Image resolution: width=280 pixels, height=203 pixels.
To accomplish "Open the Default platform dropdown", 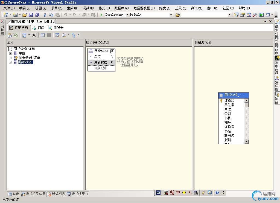I will (x=171, y=15).
